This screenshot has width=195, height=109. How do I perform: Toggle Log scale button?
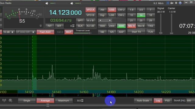click(x=158, y=101)
